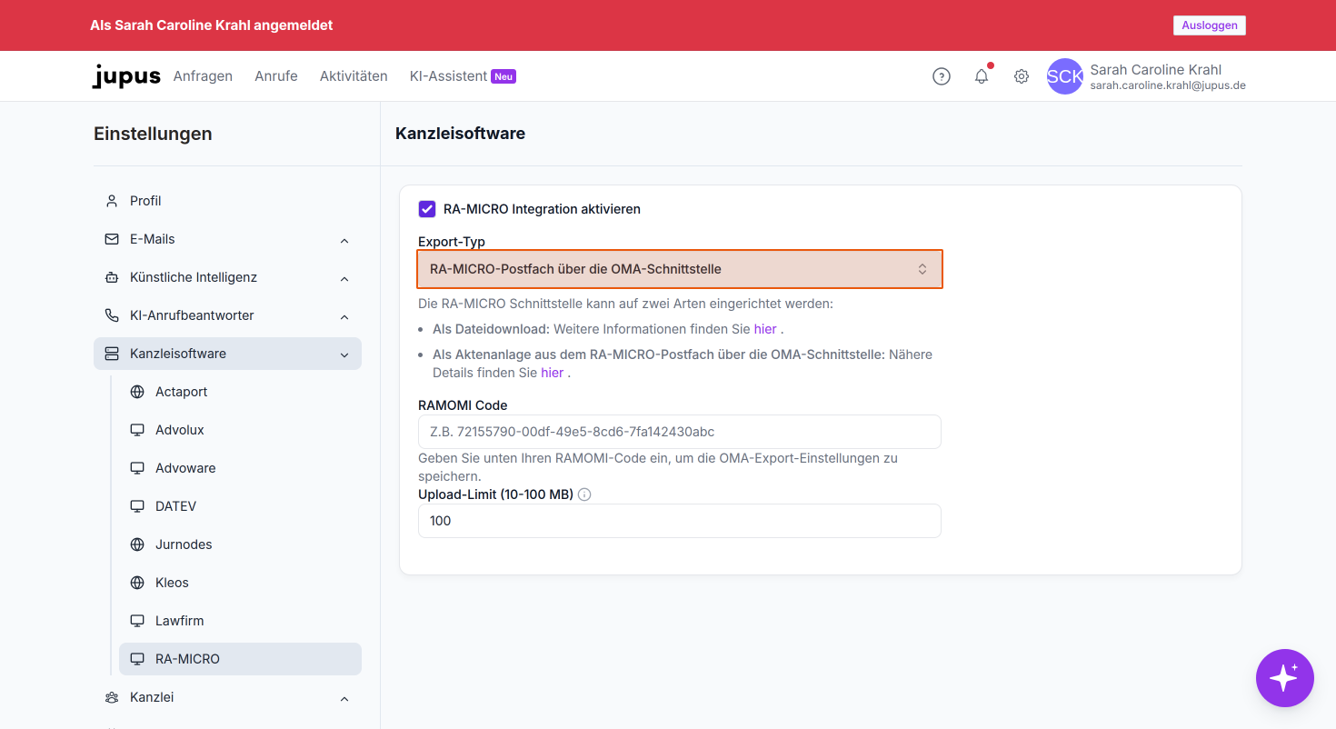Click the Sarah Caroline Krahl account name

(1155, 70)
